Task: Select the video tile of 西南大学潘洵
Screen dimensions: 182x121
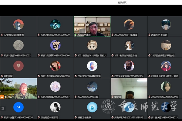Action: point(92,26)
